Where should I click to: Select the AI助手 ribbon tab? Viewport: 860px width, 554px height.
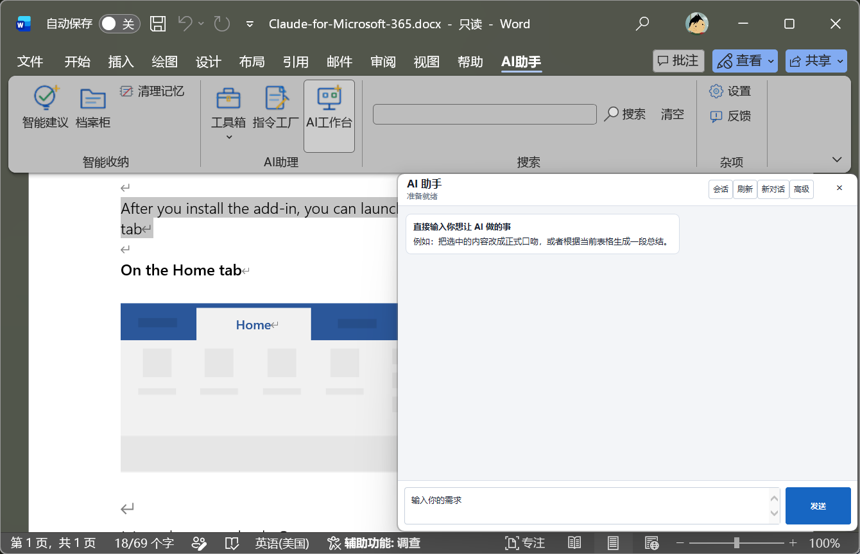click(521, 62)
